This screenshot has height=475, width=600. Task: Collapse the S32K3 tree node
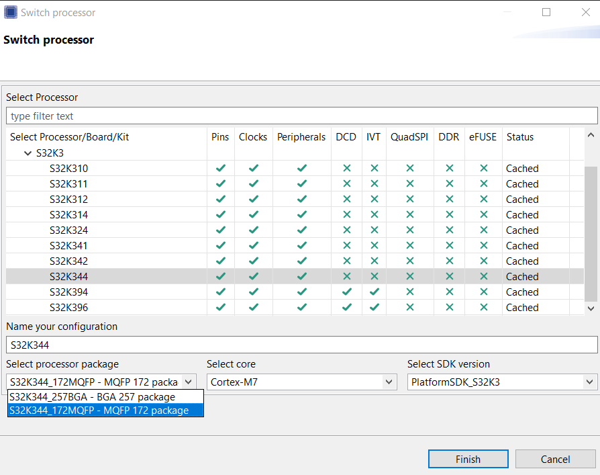[28, 153]
